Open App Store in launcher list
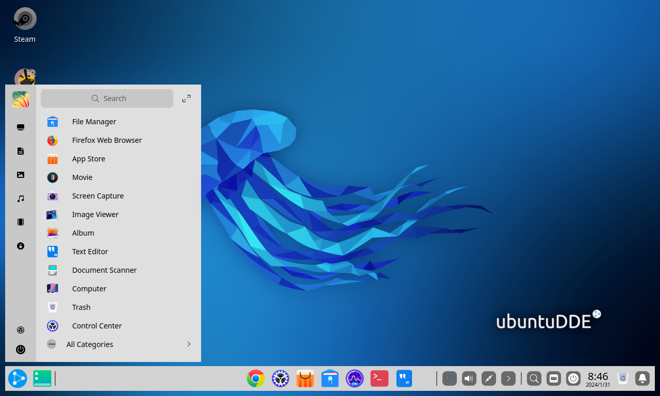 tap(118, 159)
